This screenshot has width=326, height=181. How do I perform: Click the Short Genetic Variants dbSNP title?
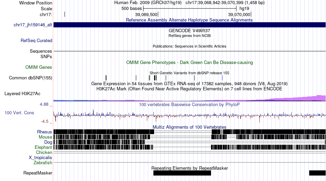pyautogui.click(x=189, y=73)
